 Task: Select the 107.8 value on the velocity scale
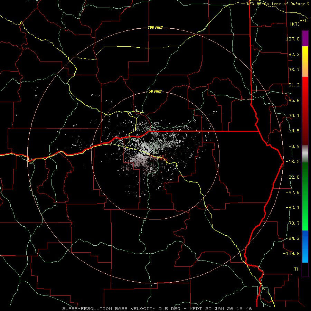click(x=293, y=39)
